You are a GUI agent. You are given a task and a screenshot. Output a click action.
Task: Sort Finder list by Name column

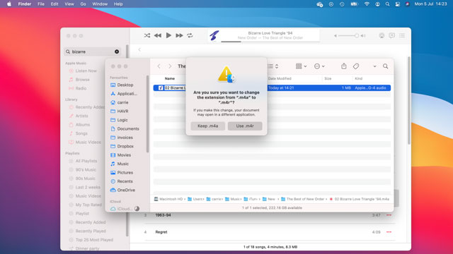170,78
